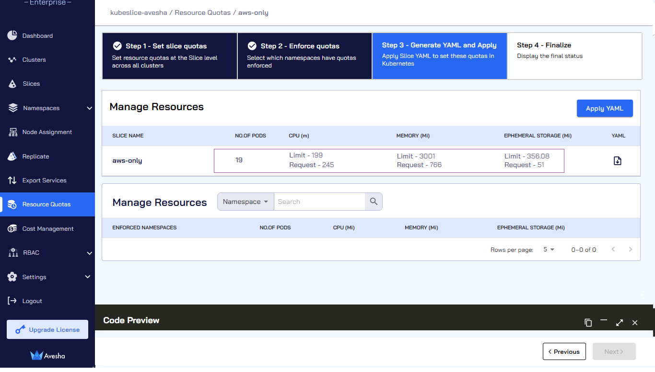Click the Avesha logo
Viewport: 655px width, 372px height.
pyautogui.click(x=47, y=356)
